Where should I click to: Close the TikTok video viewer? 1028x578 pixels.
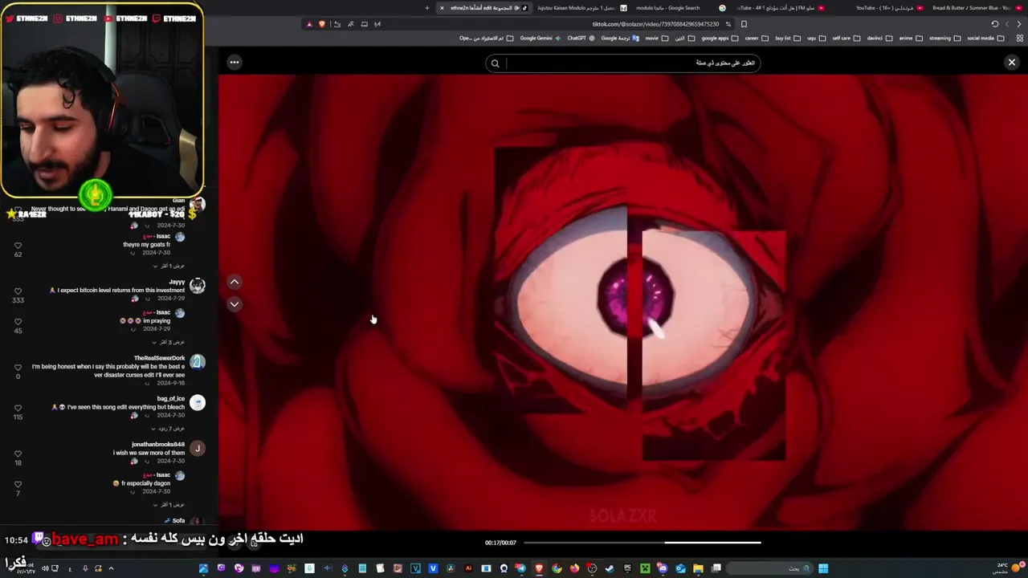pyautogui.click(x=1012, y=62)
